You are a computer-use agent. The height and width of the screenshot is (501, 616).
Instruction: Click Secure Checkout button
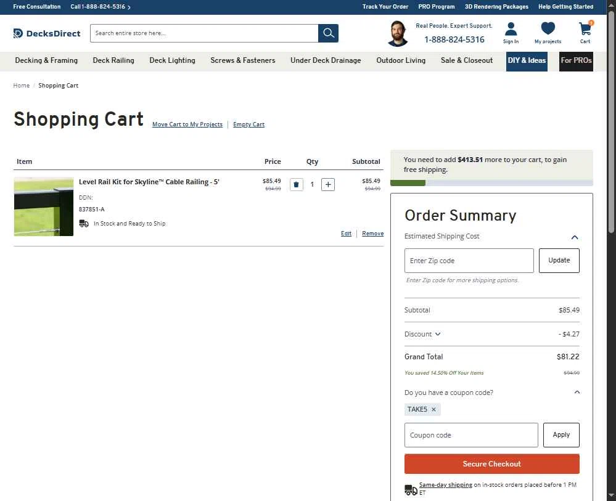[x=491, y=463]
